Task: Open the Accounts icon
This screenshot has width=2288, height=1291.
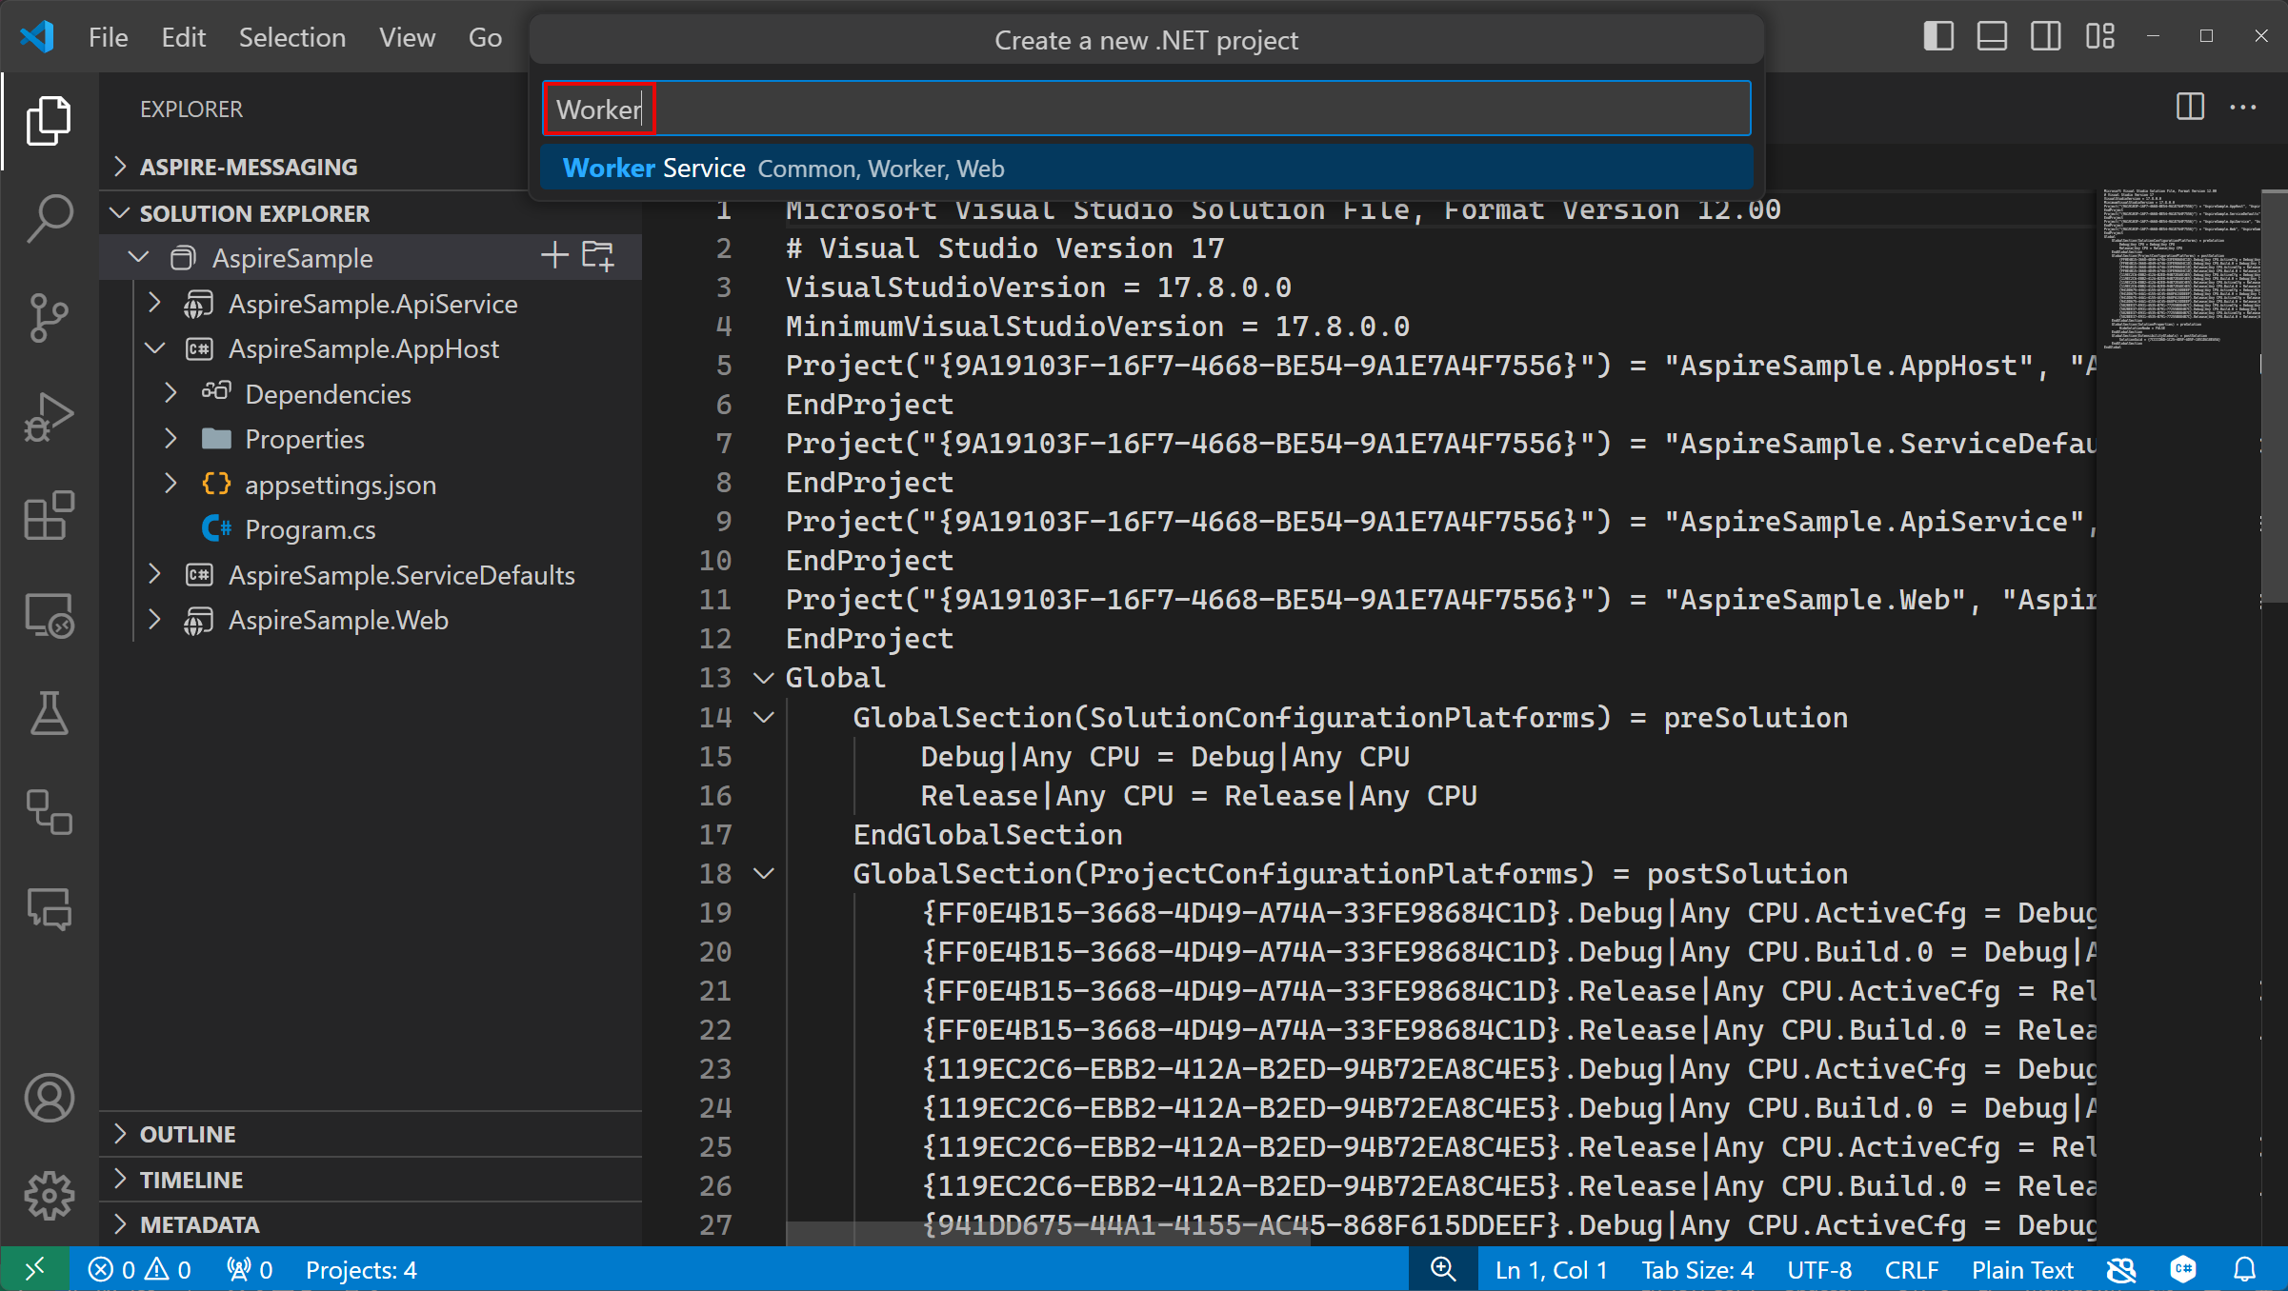Action: coord(49,1098)
